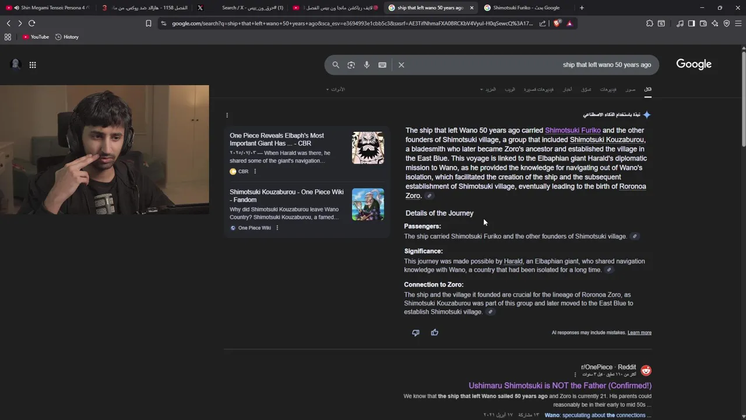Open the Google account avatar
This screenshot has width=746, height=420.
point(16,64)
